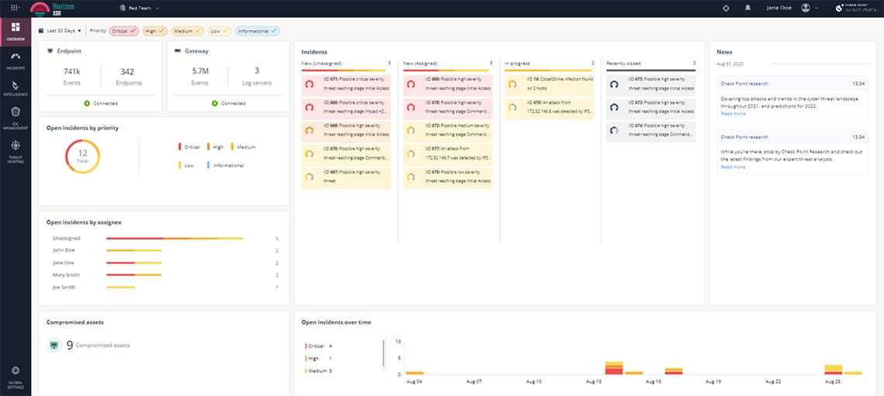The image size is (884, 396).
Task: Click the legend scrollbar in Open incidents over time
Action: (x=384, y=353)
